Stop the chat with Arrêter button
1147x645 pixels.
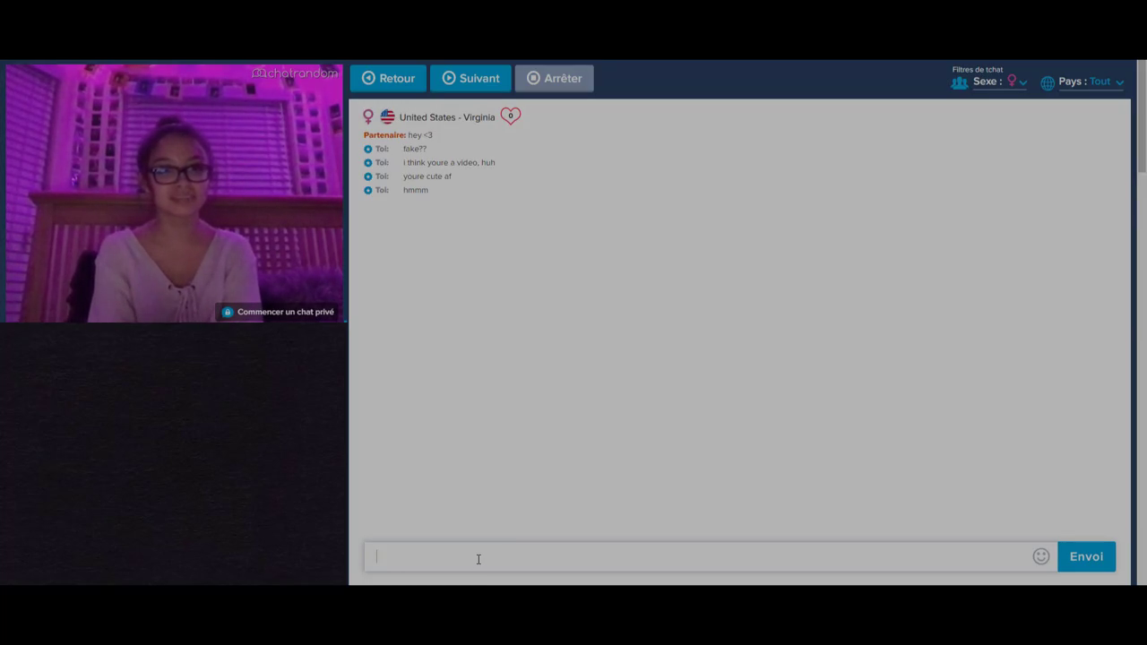(x=554, y=78)
